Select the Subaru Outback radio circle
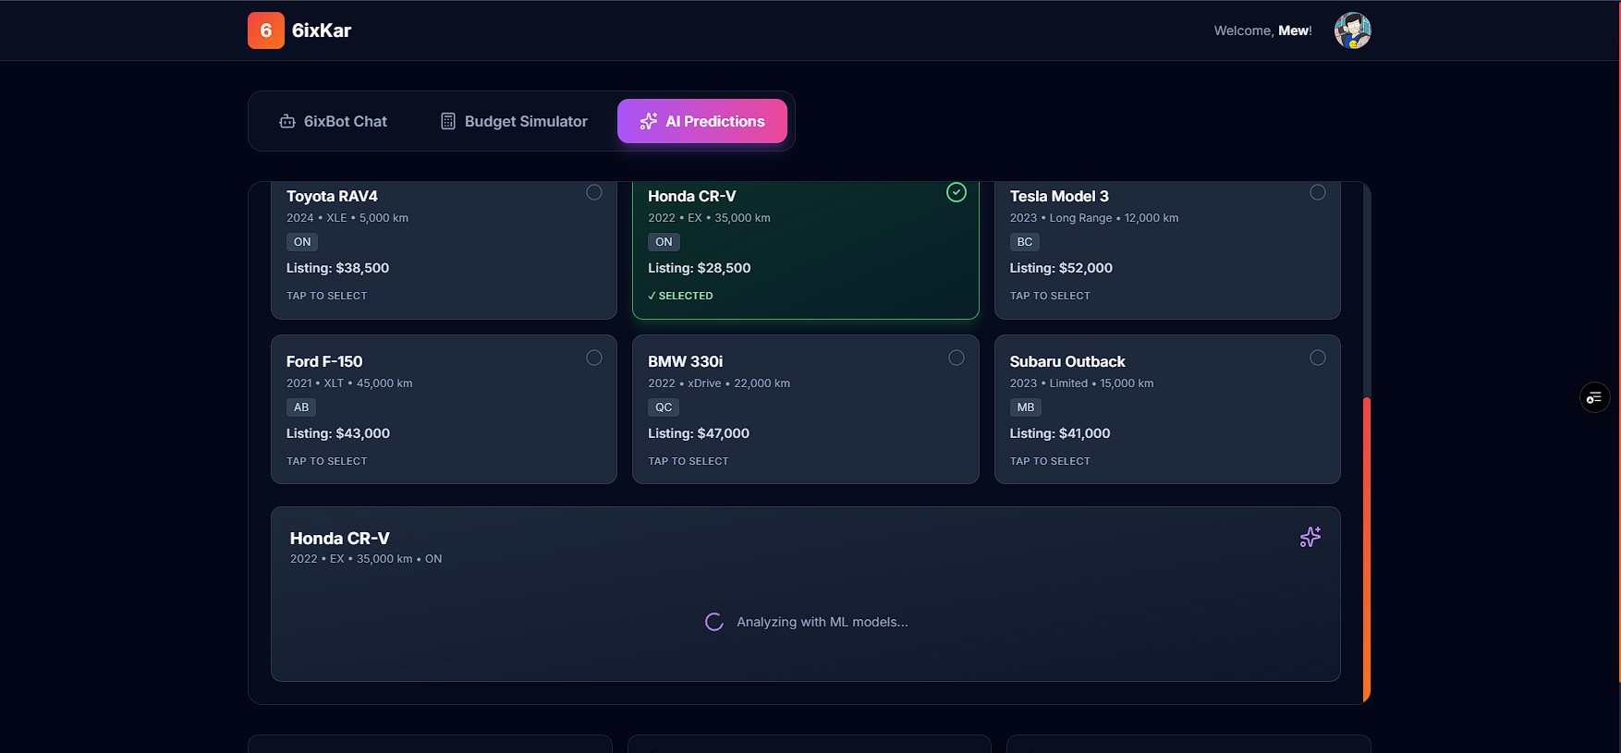Screen dimensions: 1621x753 click(x=1318, y=358)
